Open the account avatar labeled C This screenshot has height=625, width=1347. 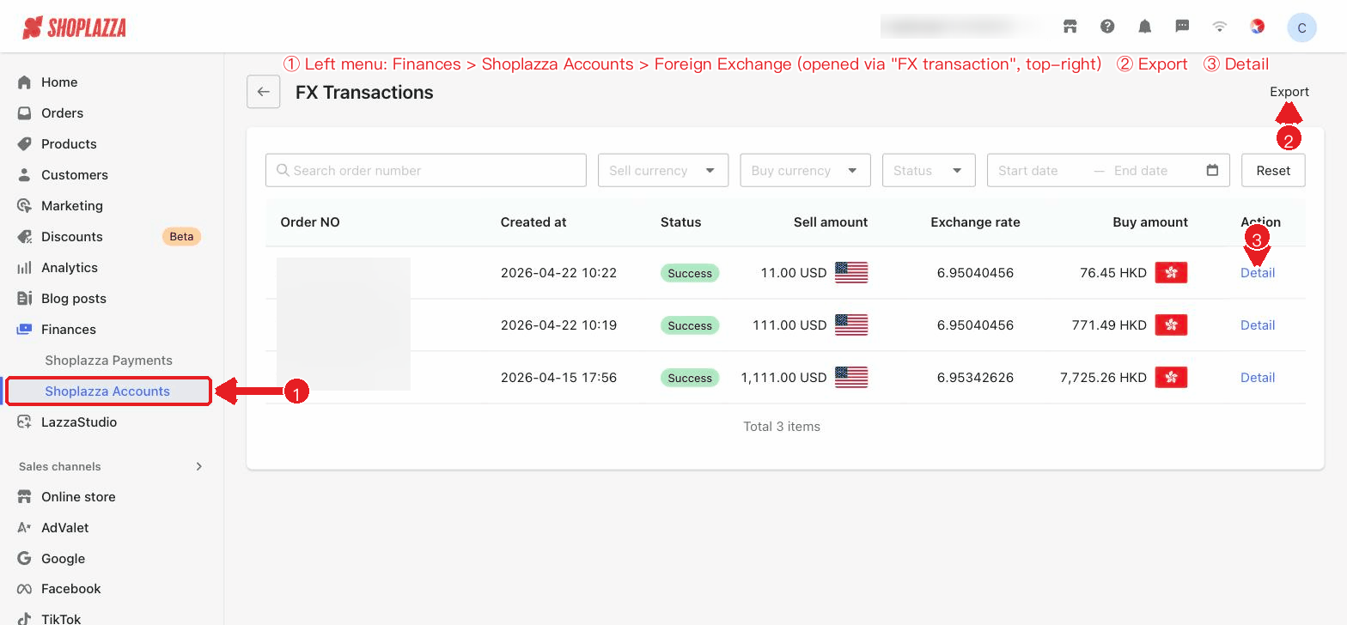click(x=1301, y=27)
